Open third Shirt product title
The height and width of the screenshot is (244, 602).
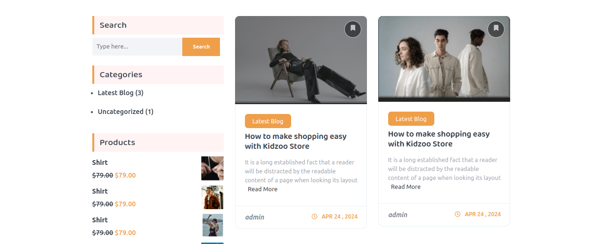point(100,220)
